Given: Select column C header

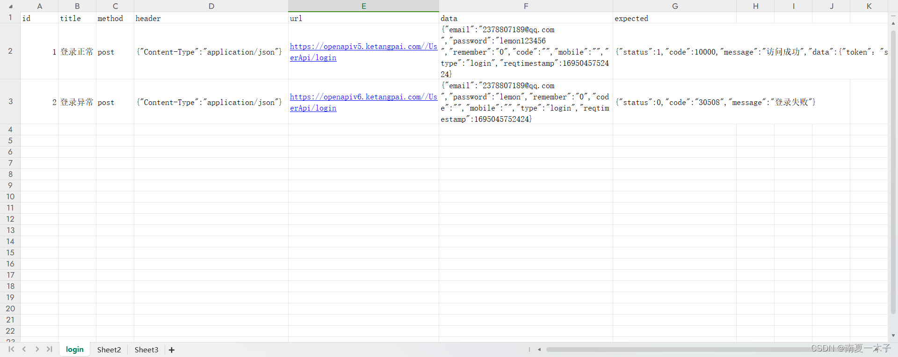Looking at the screenshot, I should pyautogui.click(x=115, y=6).
